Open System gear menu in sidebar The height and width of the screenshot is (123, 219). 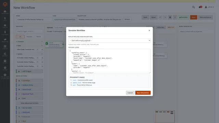(x=5, y=68)
